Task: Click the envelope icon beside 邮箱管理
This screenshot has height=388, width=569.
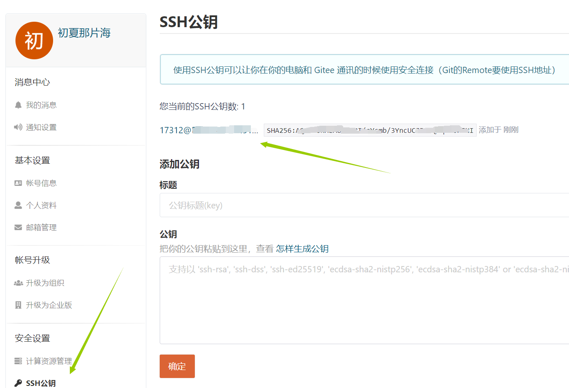Action: click(18, 228)
